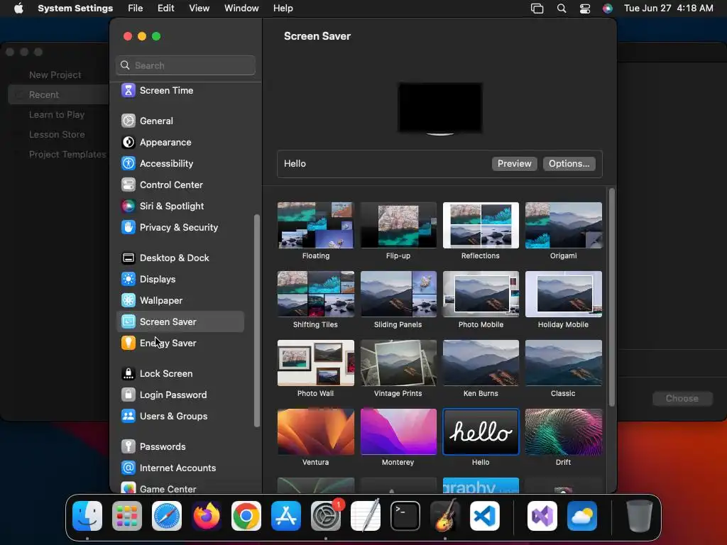Select Passwords key icon

(x=129, y=447)
